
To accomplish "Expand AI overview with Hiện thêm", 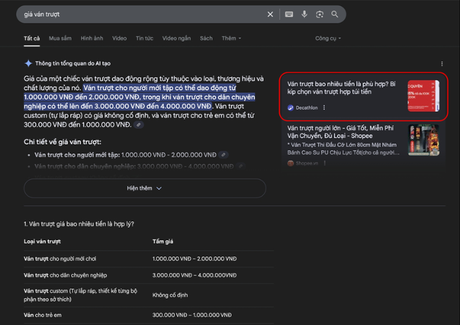I will pyautogui.click(x=145, y=188).
